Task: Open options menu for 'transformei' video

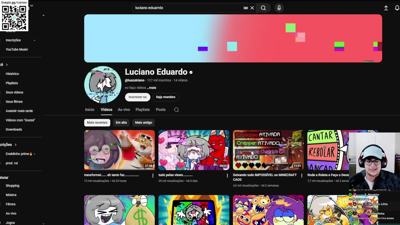Action: [x=153, y=176]
